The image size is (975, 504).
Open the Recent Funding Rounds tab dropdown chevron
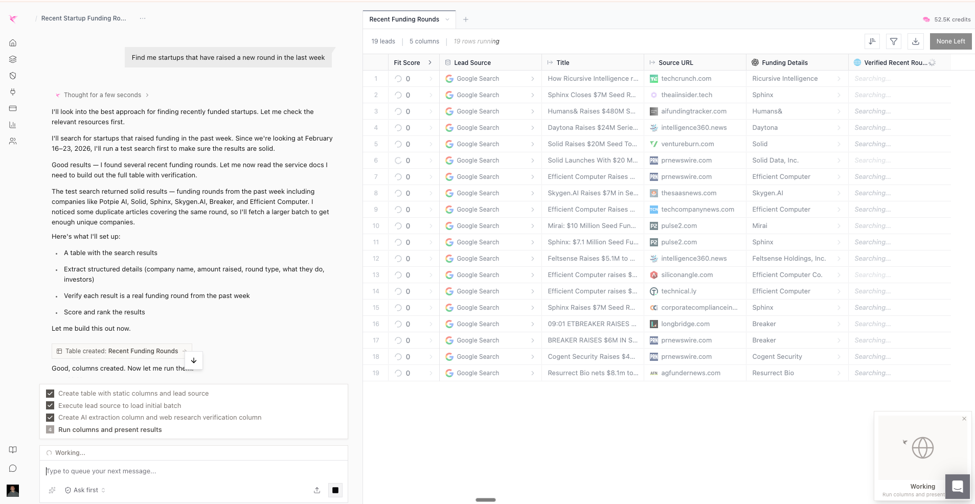447,19
